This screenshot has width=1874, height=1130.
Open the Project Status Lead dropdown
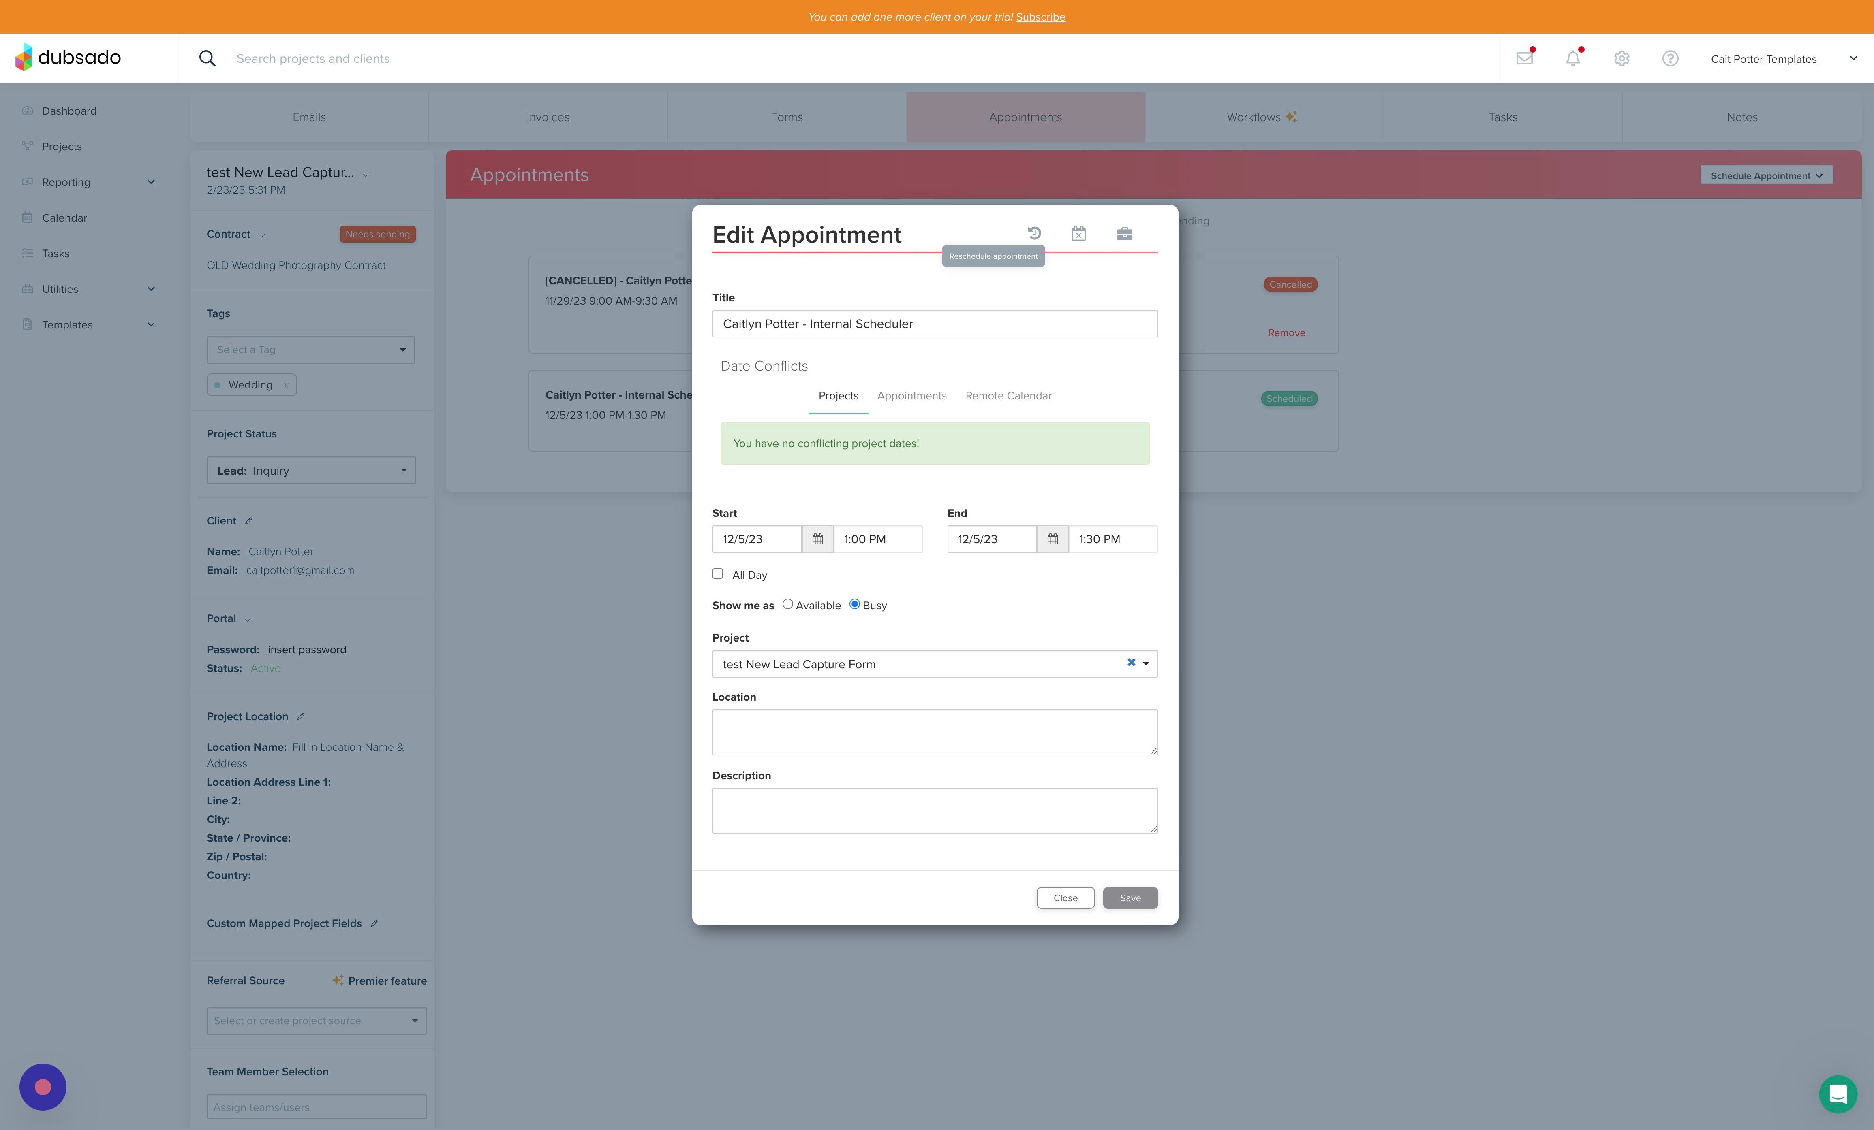click(x=311, y=470)
